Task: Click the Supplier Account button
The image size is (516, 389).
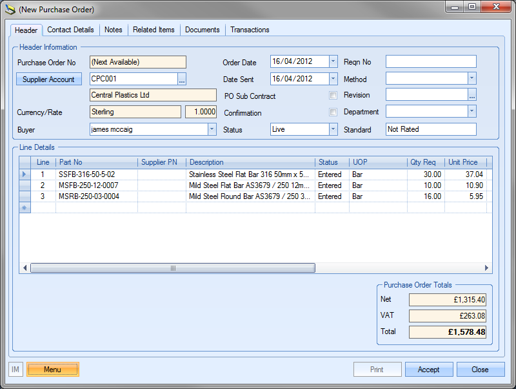Action: coord(48,79)
